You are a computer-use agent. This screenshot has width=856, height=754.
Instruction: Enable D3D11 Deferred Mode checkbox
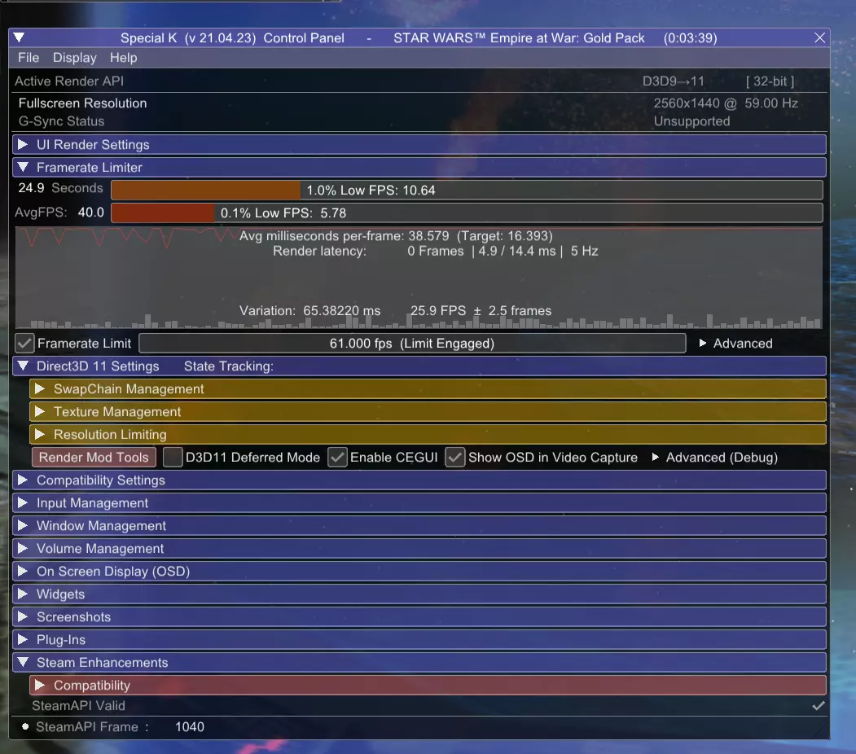[173, 457]
